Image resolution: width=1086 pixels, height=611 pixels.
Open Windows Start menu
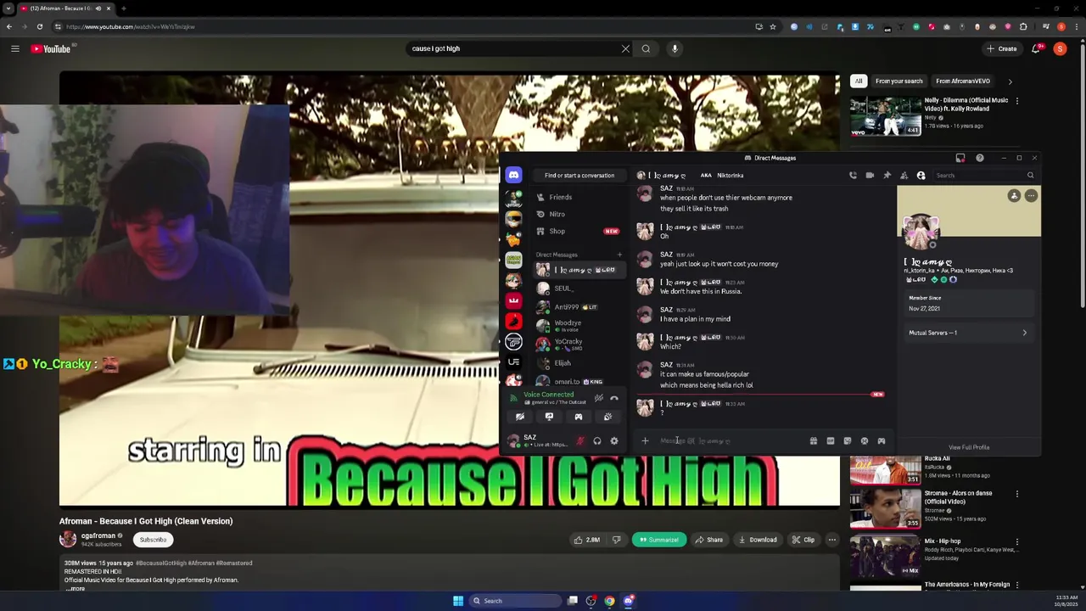[458, 601]
